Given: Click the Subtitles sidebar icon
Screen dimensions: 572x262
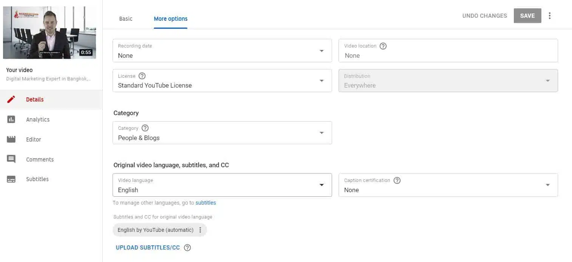Looking at the screenshot, I should pos(11,179).
